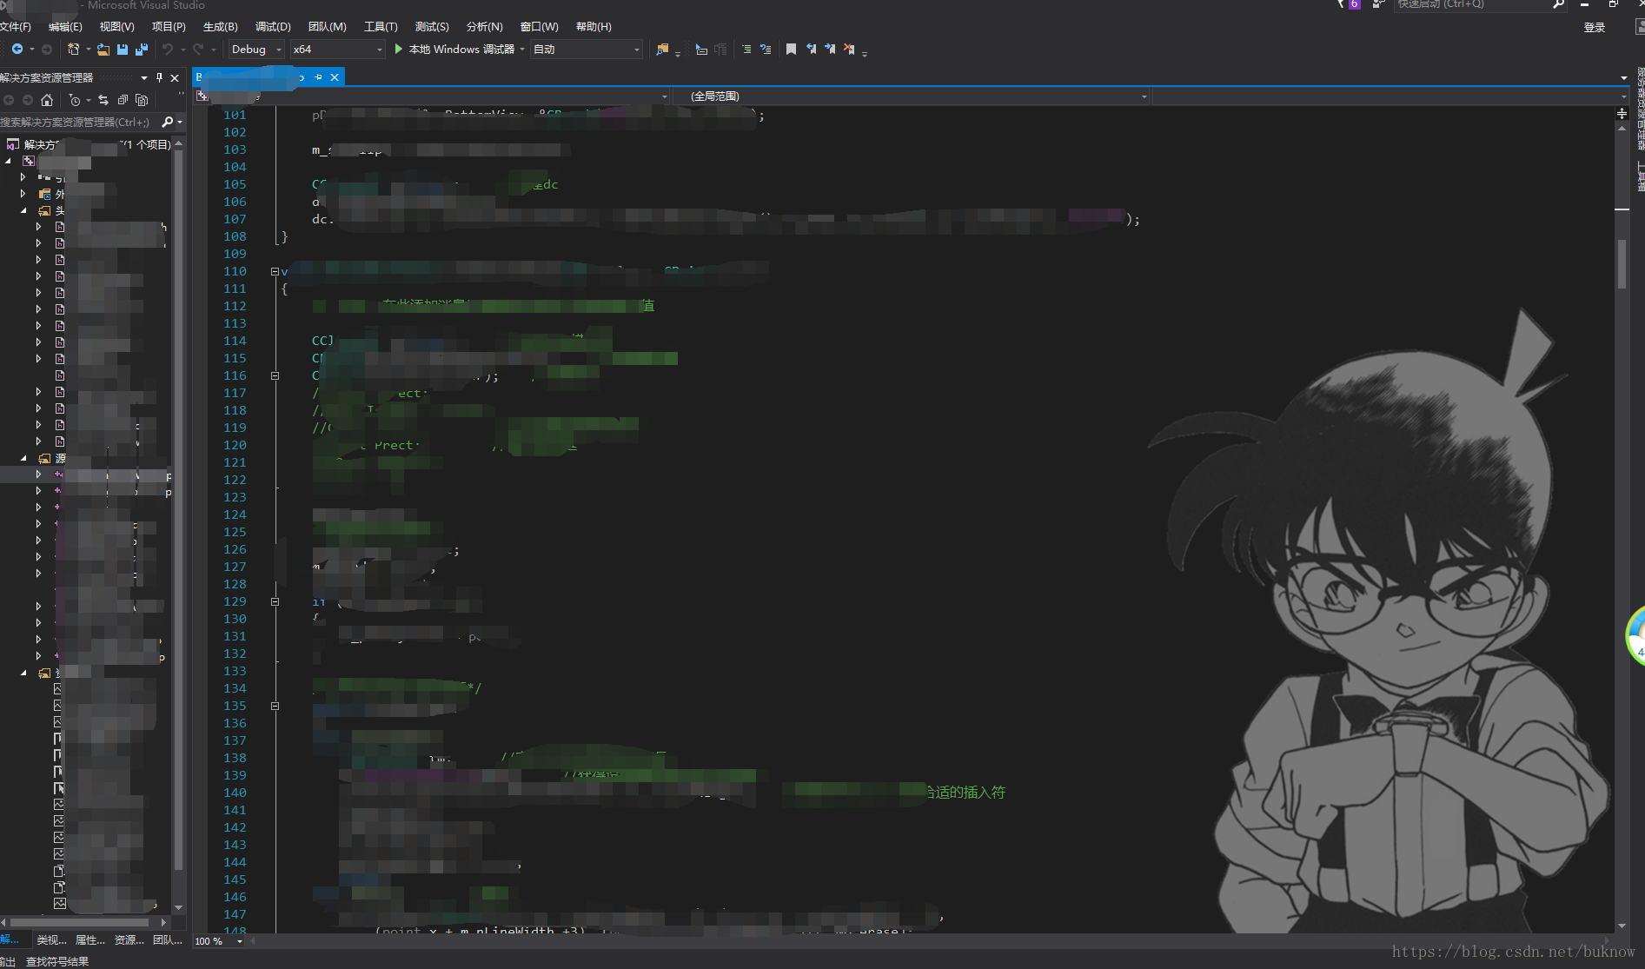The height and width of the screenshot is (969, 1645).
Task: Collapse the project node under the solution
Action: [8, 161]
